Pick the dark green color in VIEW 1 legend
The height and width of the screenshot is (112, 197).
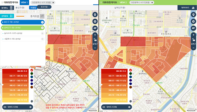[32, 73]
